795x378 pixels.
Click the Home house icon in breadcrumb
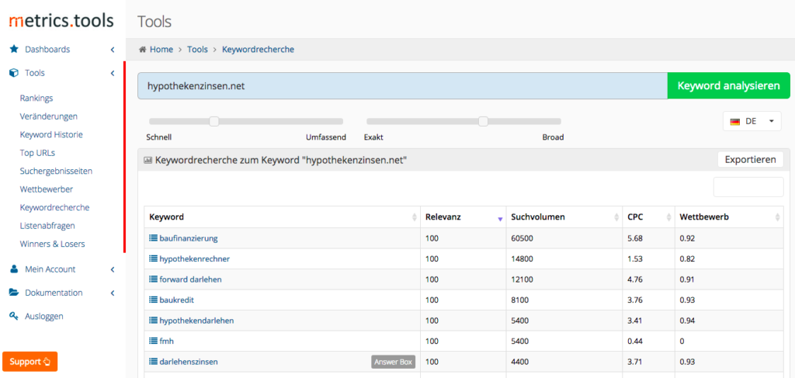(x=143, y=50)
